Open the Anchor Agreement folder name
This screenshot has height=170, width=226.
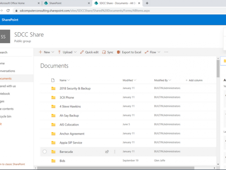pyautogui.click(x=72, y=134)
